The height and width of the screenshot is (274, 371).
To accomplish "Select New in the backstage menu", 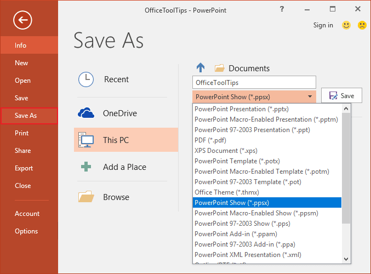I will (29, 62).
